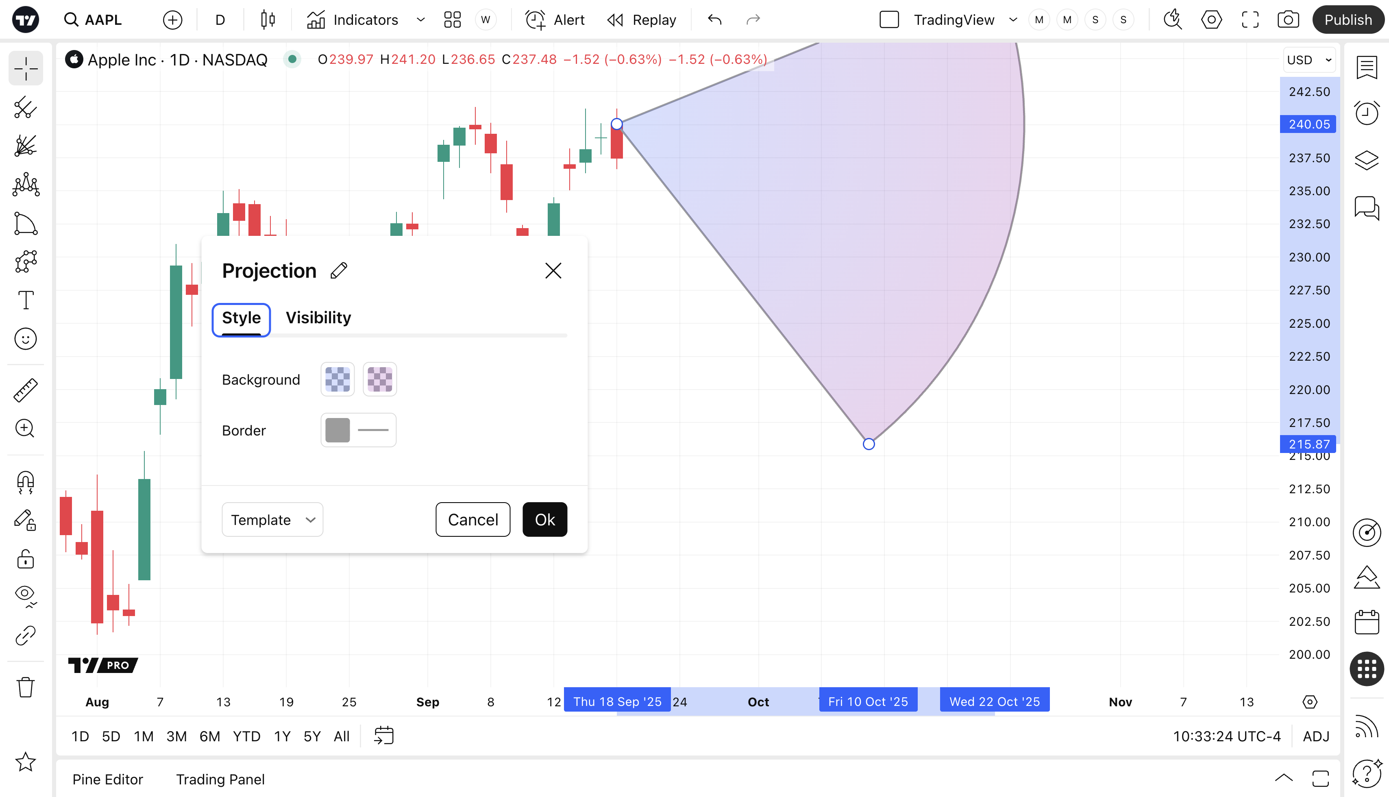The image size is (1389, 797).
Task: Click the trash icon to remove drawings
Action: point(25,686)
